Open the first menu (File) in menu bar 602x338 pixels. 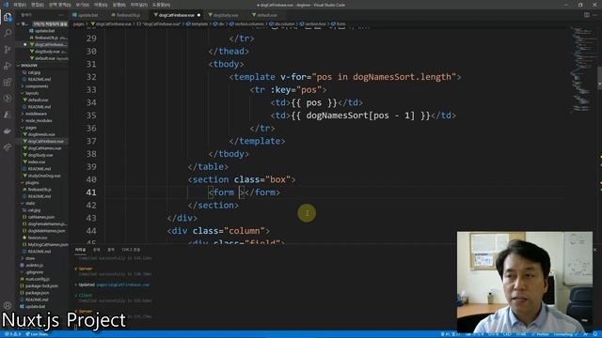pos(19,5)
